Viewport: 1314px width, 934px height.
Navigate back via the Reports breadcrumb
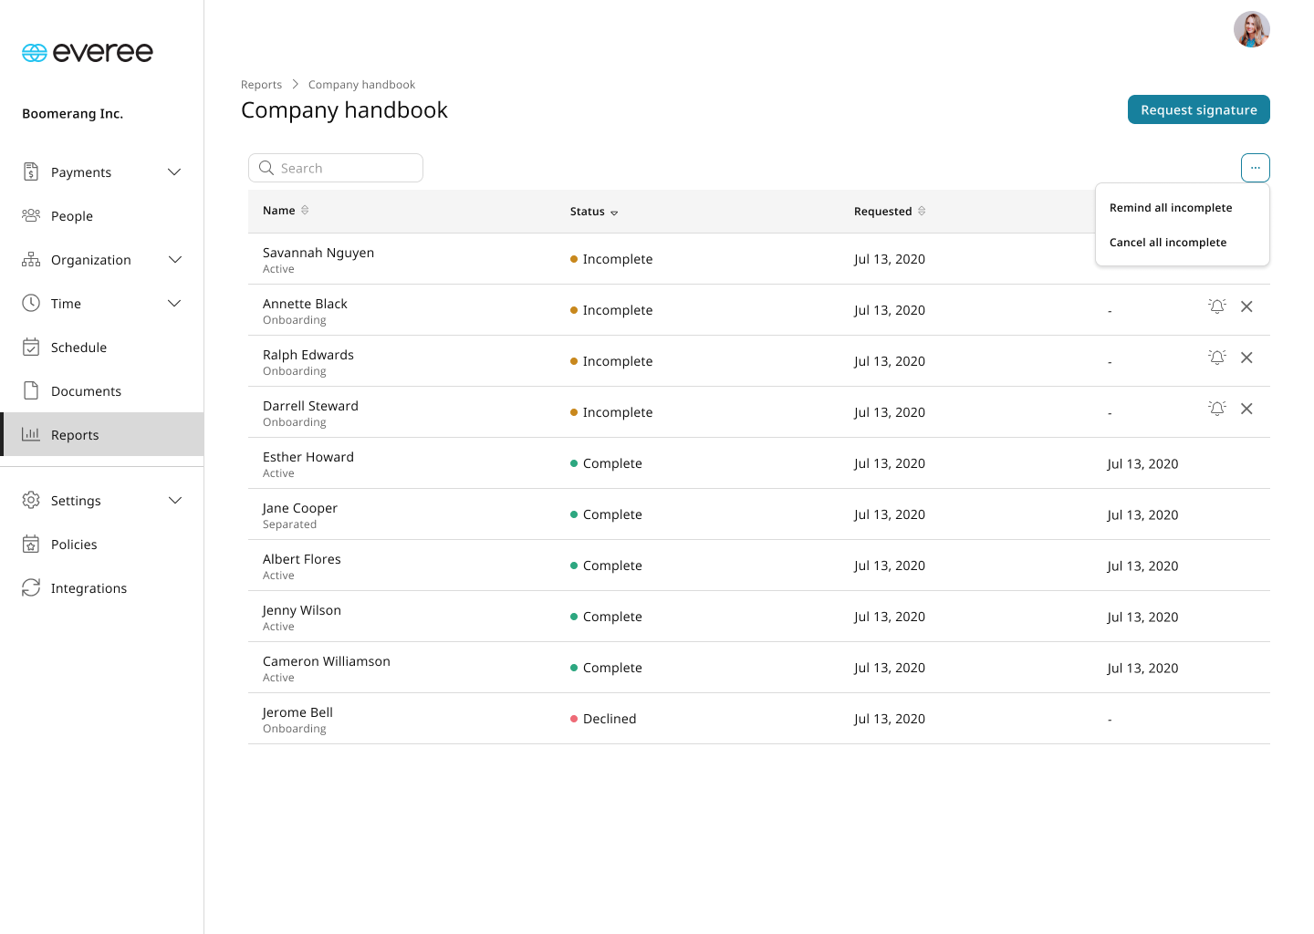click(262, 84)
